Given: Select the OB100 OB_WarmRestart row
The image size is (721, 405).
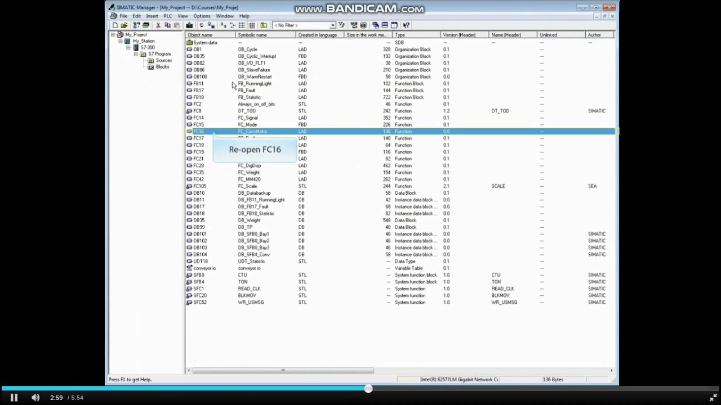Looking at the screenshot, I should [x=400, y=77].
